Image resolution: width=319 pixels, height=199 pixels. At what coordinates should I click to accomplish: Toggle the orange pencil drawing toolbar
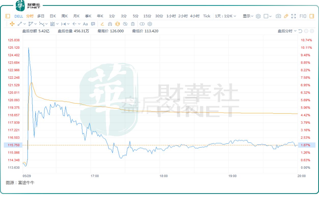[x=286, y=16]
